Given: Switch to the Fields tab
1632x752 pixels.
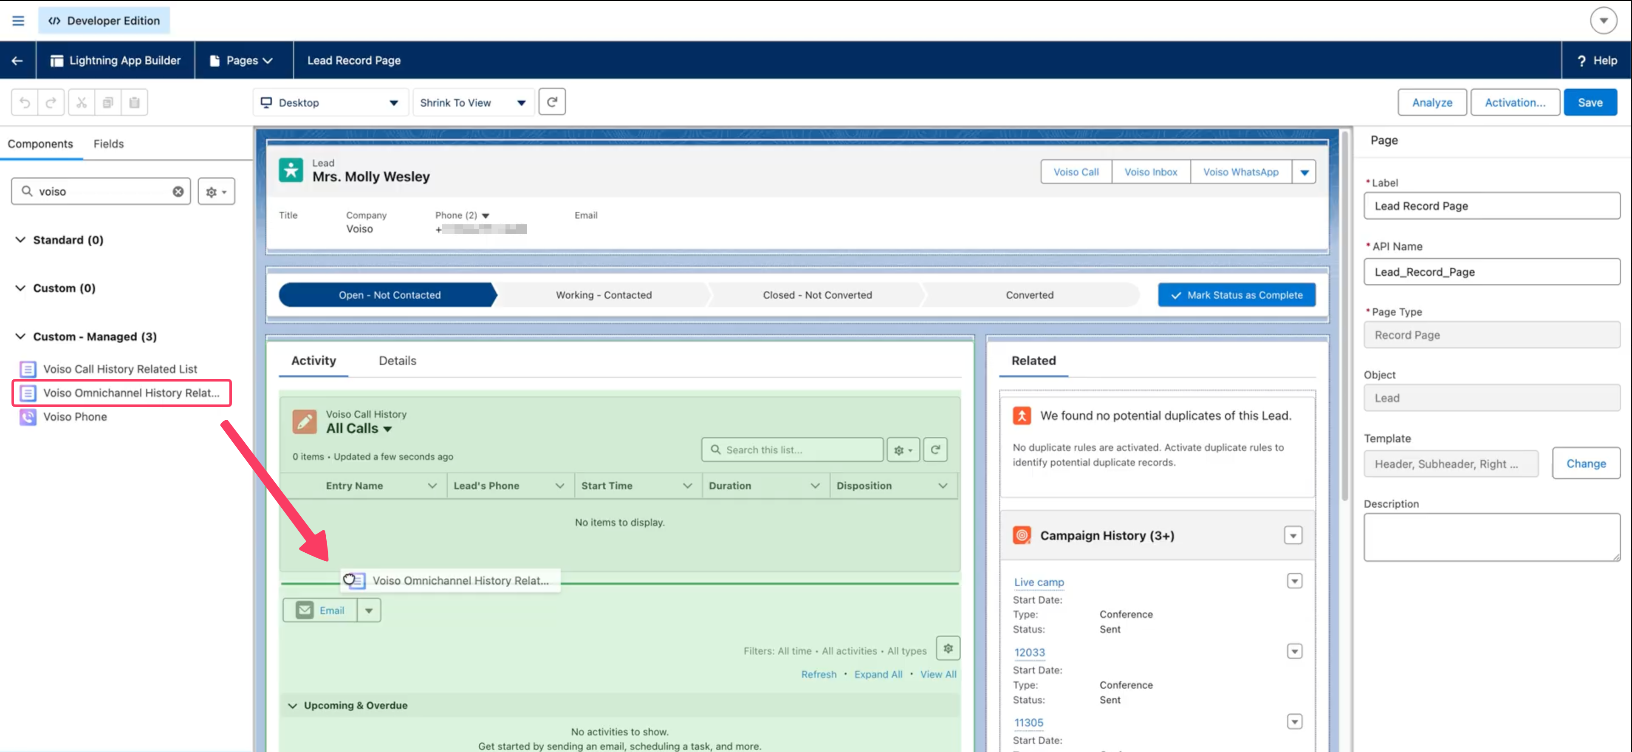Looking at the screenshot, I should pyautogui.click(x=108, y=144).
